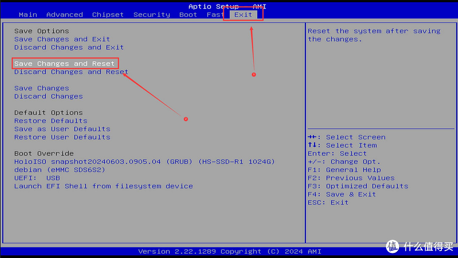
Task: Click the ESC: Exit hint
Action: 328,203
